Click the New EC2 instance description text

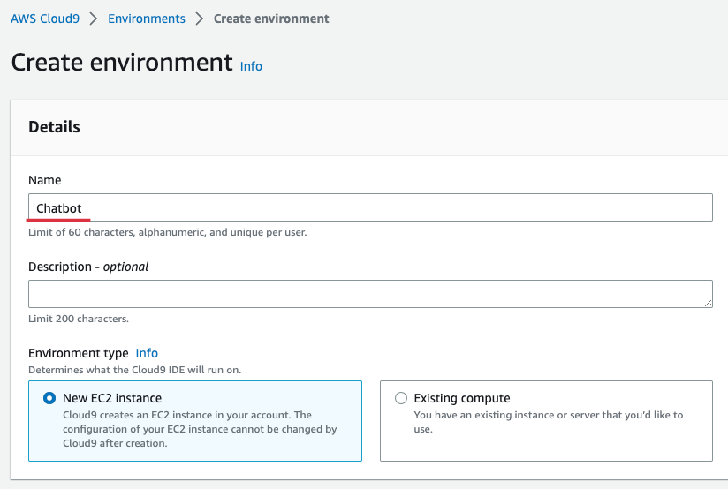pos(200,429)
